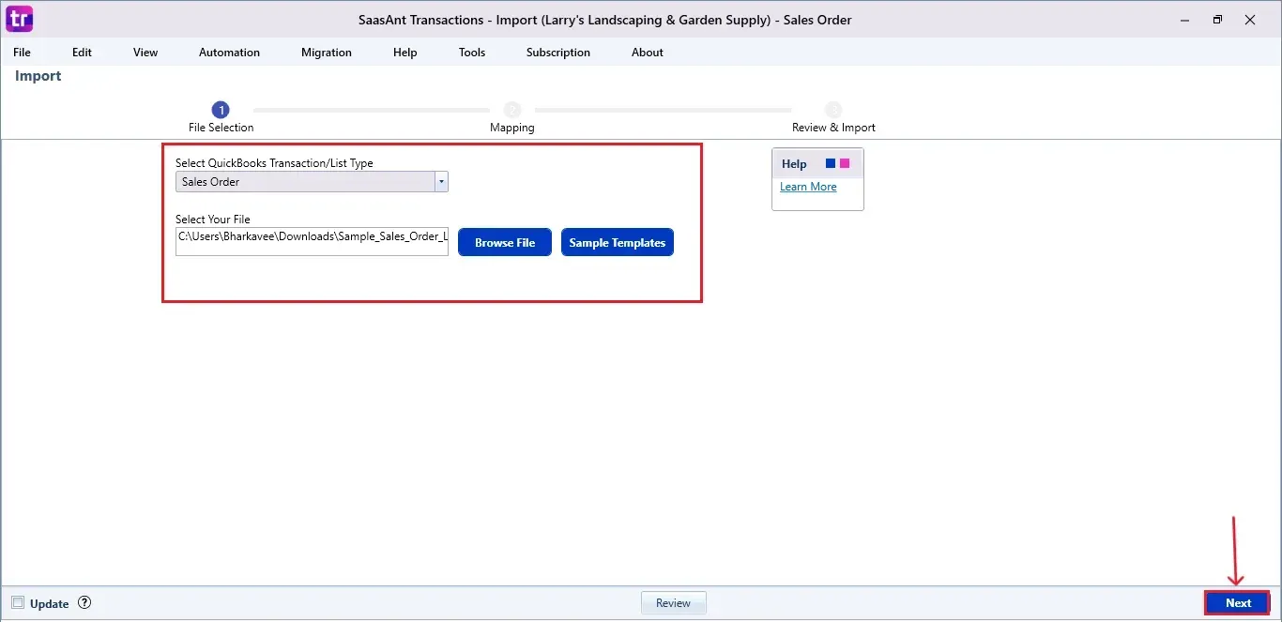Click the help question mark icon beside Update
The height and width of the screenshot is (622, 1282).
pos(84,603)
